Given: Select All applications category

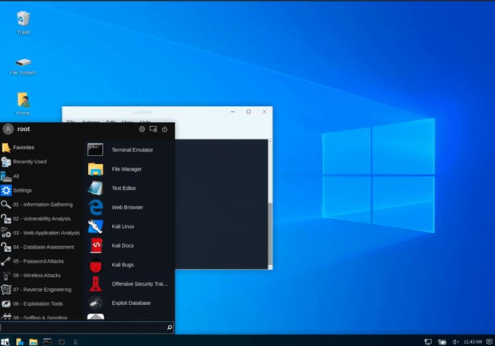Looking at the screenshot, I should pyautogui.click(x=41, y=176).
